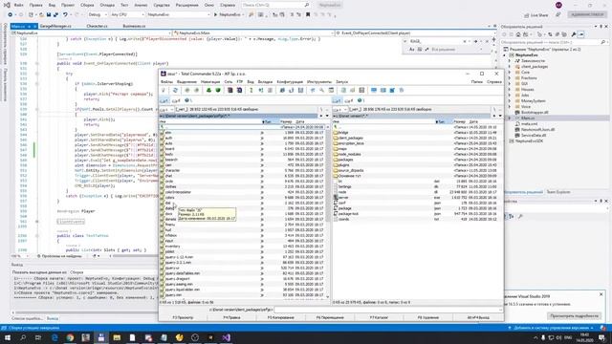The width and height of the screenshot is (612, 344).
Task: Click the Undo icon in Visual Studio toolbar
Action: 65,14
